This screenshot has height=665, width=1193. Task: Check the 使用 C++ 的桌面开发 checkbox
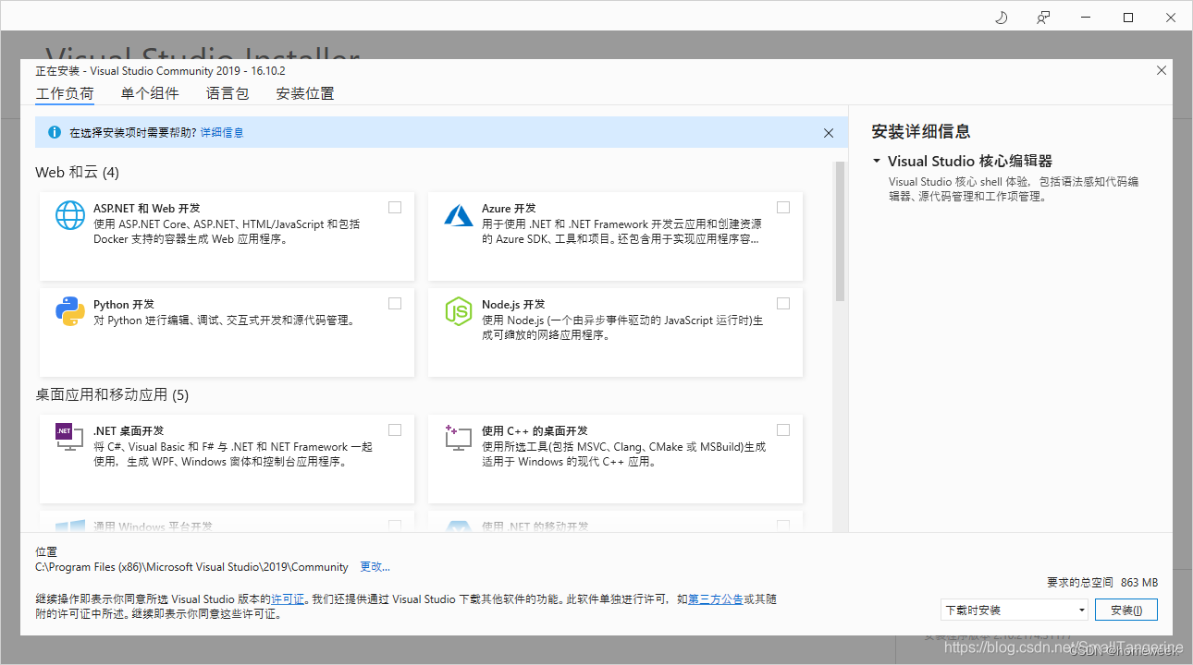[783, 429]
